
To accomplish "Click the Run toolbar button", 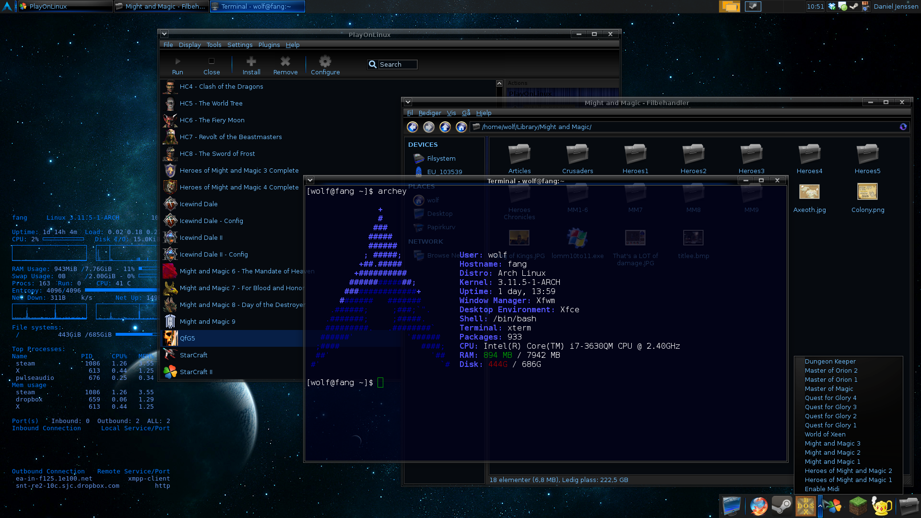I will coord(177,66).
